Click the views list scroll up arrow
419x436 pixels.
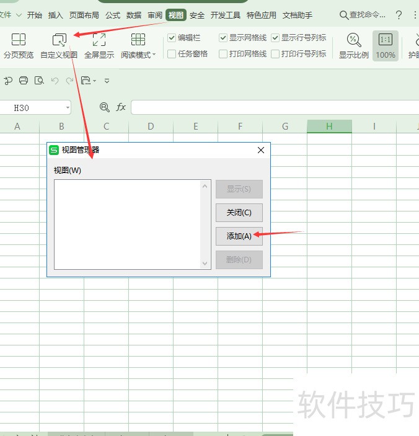[205, 186]
